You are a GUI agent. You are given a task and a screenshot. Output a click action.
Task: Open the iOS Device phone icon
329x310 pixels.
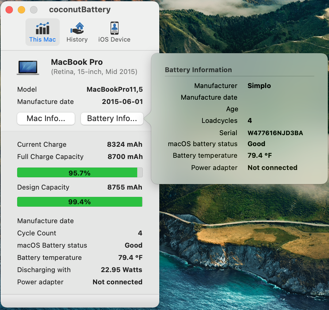[114, 28]
